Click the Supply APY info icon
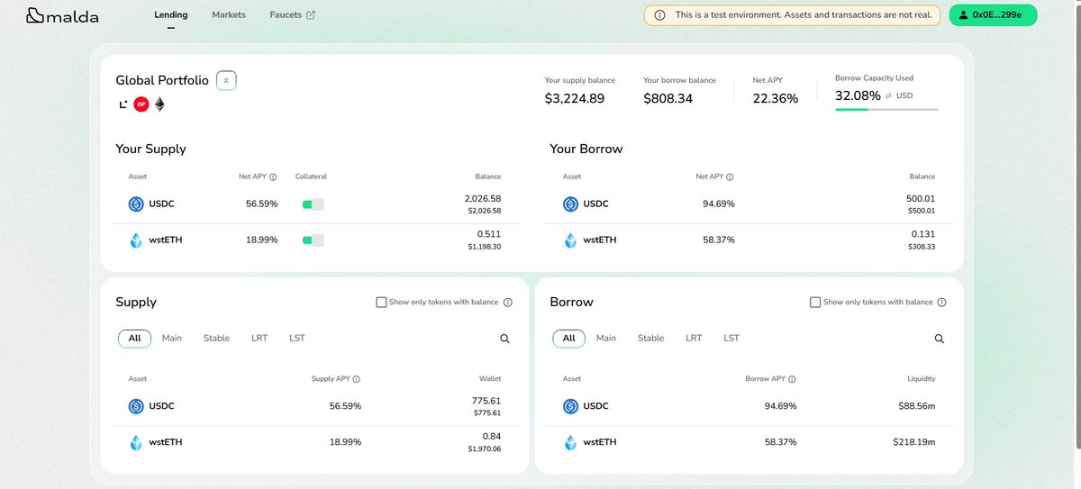The image size is (1081, 489). click(357, 379)
